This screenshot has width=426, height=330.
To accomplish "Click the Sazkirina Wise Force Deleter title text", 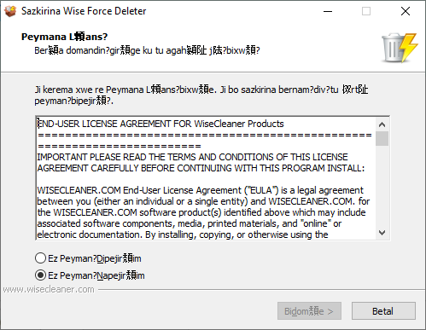I will click(x=84, y=11).
